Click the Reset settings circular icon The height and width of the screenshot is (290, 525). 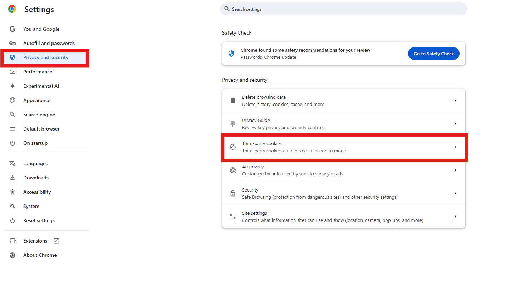point(13,220)
